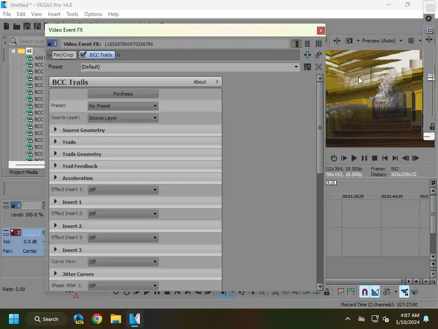
Task: Stop the preview playback
Action: [375, 159]
